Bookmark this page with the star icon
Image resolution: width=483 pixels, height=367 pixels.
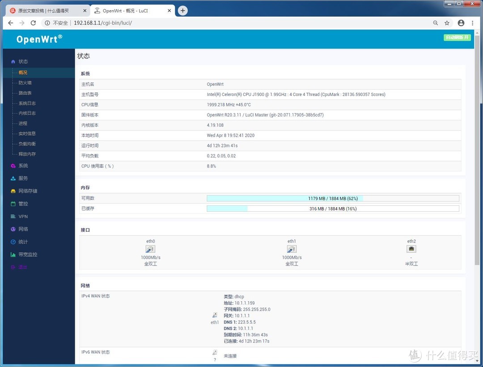click(447, 23)
